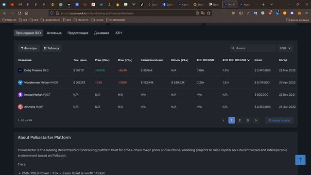Click the scroll-to-top arrow button
The image size is (311, 175).
(300, 160)
